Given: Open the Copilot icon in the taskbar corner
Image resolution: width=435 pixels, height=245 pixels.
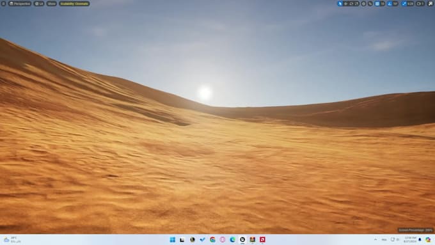Looking at the screenshot, I should pyautogui.click(x=428, y=240).
